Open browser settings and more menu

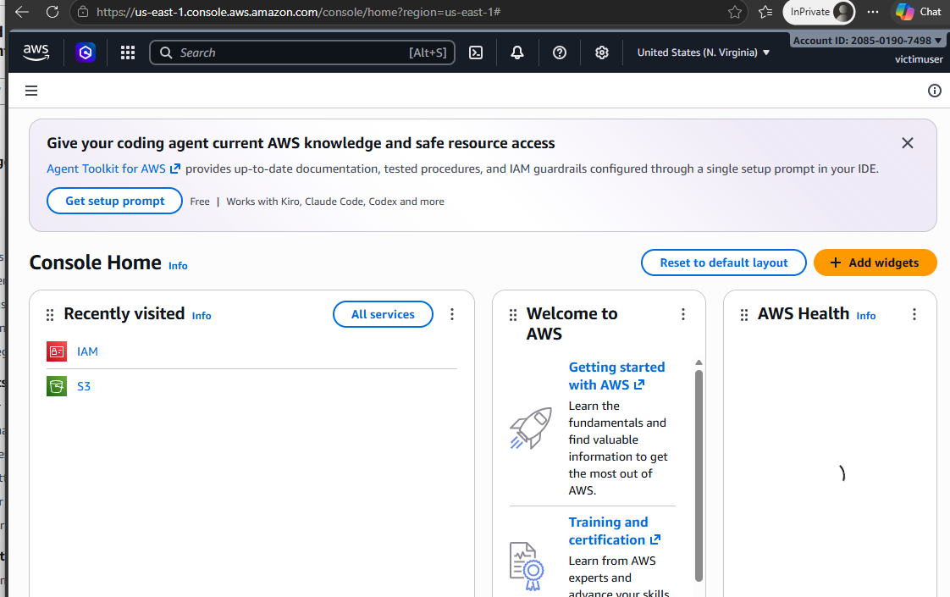[872, 12]
